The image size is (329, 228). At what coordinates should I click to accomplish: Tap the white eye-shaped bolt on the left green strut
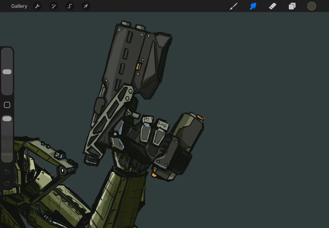coord(62,170)
